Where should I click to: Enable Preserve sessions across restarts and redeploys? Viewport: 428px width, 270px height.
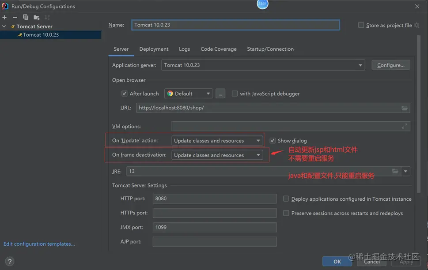coord(286,213)
